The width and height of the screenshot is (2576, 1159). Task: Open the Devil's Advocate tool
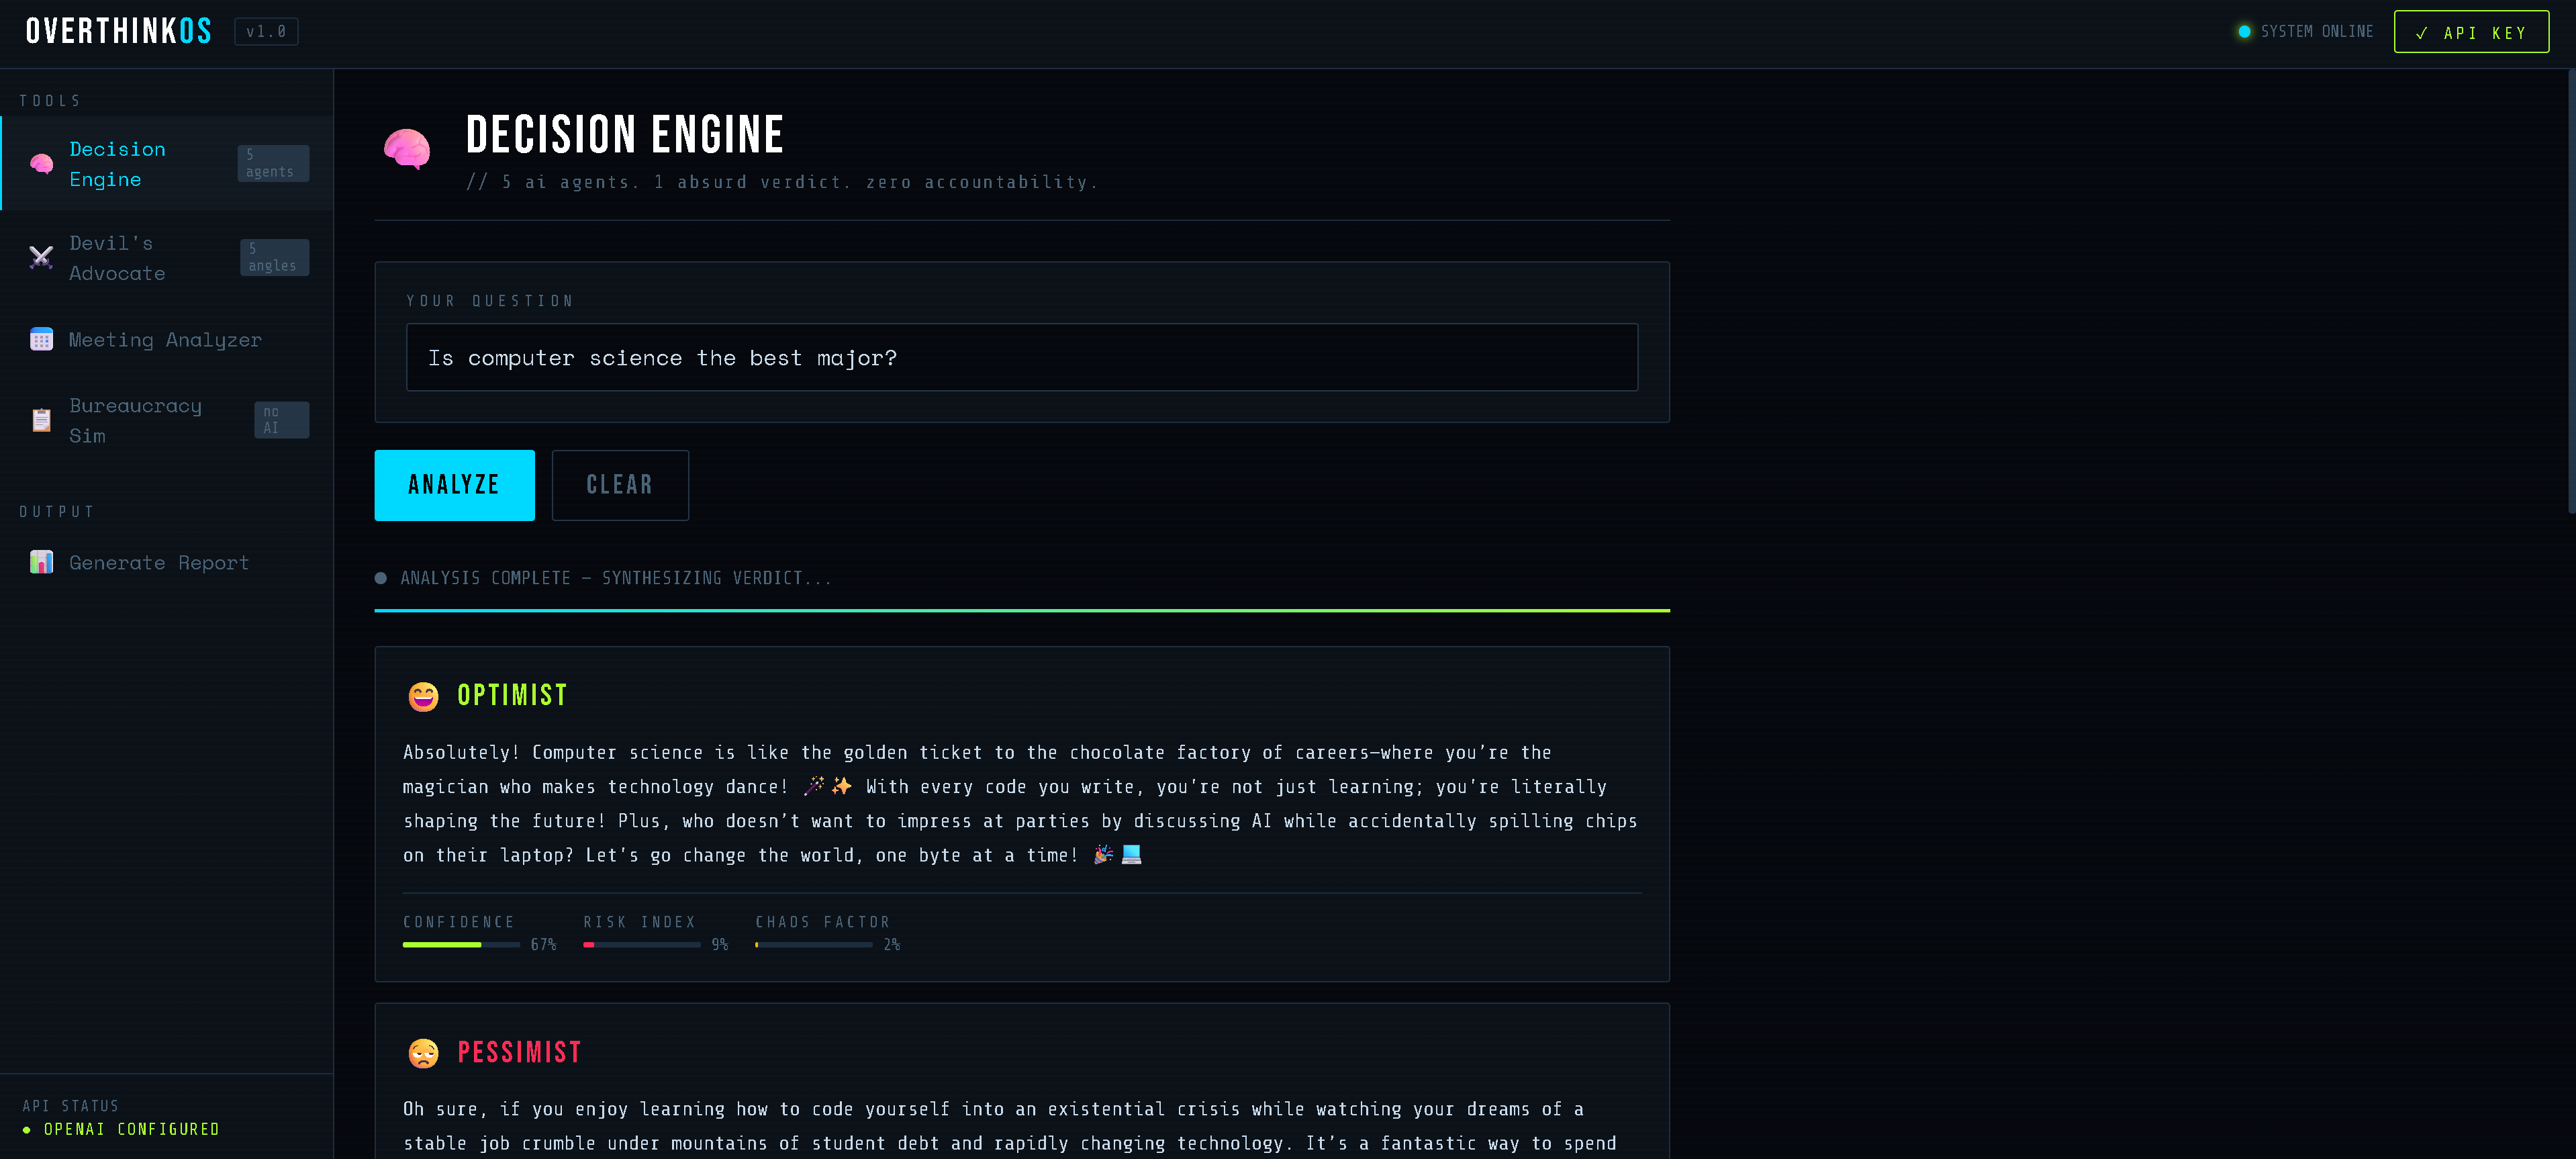(x=167, y=258)
